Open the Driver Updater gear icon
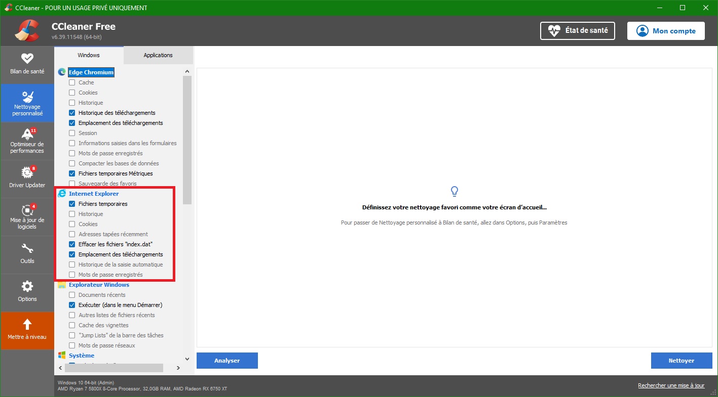This screenshot has height=397, width=718. 27,172
